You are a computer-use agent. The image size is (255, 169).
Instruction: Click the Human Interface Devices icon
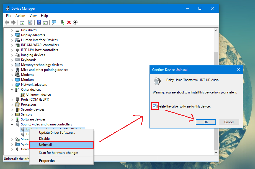click(x=17, y=40)
